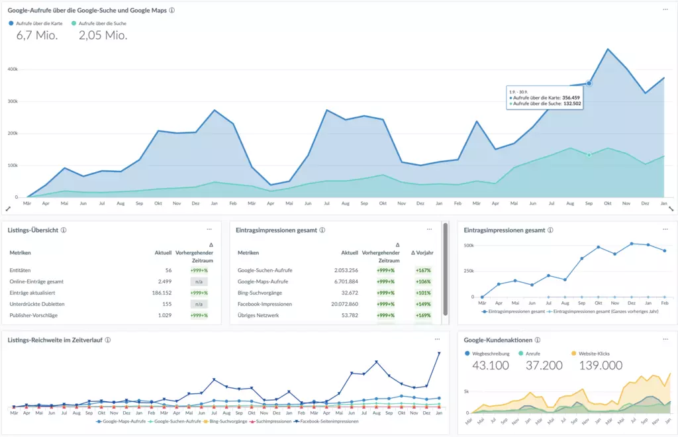This screenshot has height=437, width=678.
Task: Click the Wegbeschreibung blue legend dot
Action: (468, 354)
